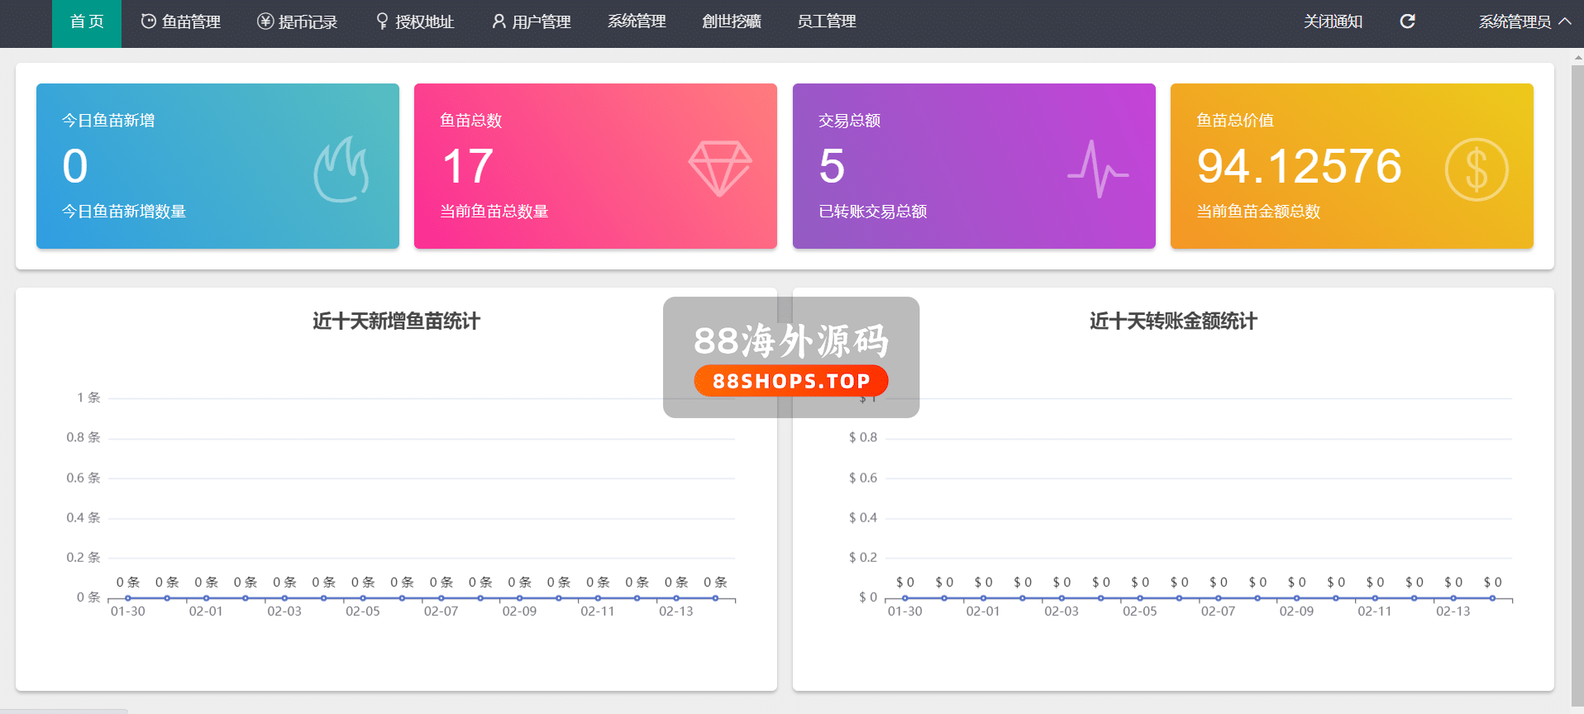Click the location pin icon beside 授权地址
Viewport: 1584px width, 714px height.
[382, 21]
